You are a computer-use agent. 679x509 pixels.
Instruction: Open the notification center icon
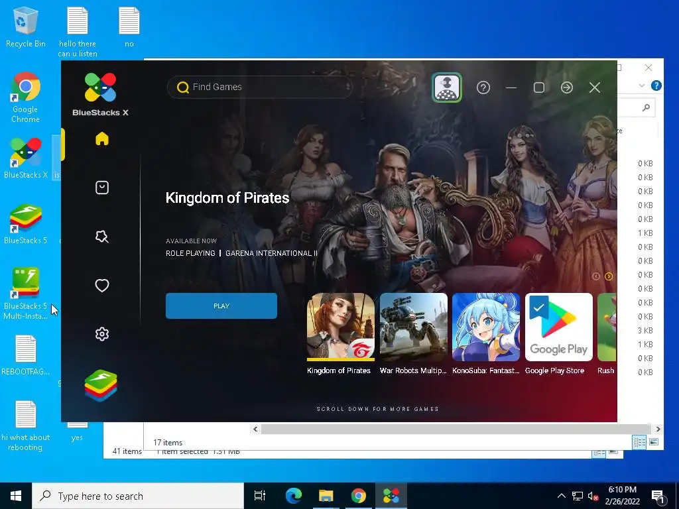point(658,496)
